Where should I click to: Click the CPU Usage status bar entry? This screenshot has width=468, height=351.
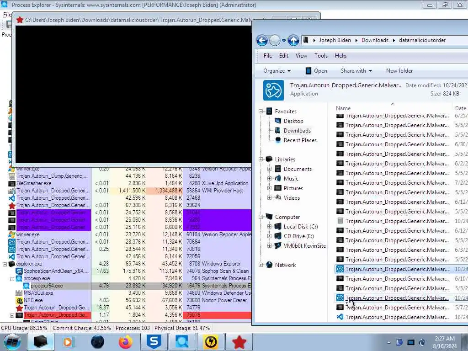(24, 328)
